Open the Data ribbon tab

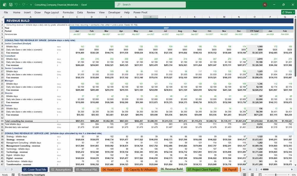click(x=80, y=12)
